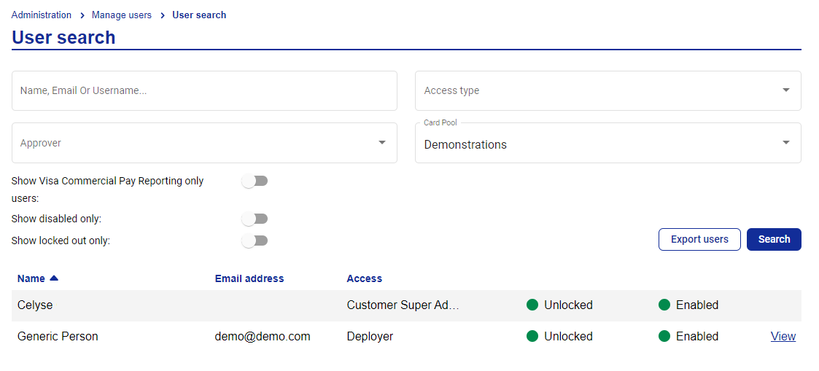This screenshot has width=819, height=371.
Task: Expand the Card Pool Demonstrations dropdown
Action: [608, 142]
